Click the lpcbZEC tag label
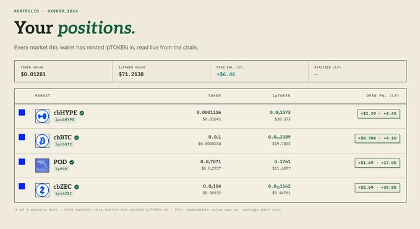This screenshot has height=229, width=420. (64, 194)
